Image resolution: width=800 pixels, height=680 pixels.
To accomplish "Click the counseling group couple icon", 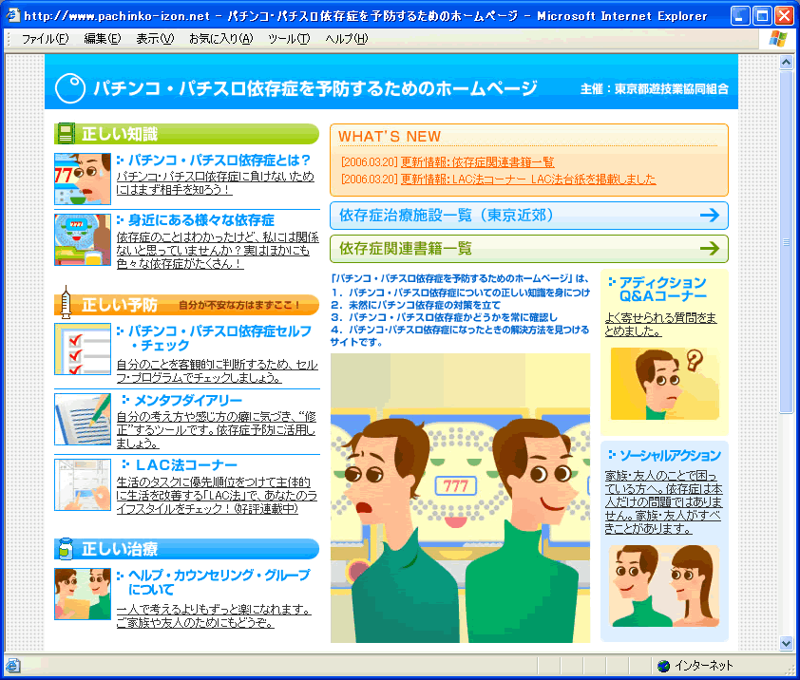I will [x=82, y=594].
